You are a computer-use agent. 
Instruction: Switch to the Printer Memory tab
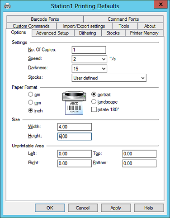(x=144, y=33)
